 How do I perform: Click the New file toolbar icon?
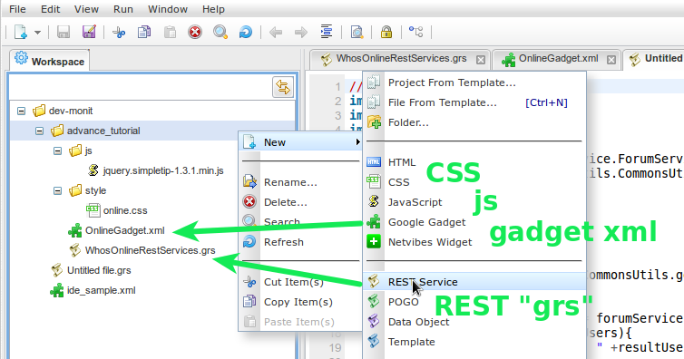click(21, 32)
